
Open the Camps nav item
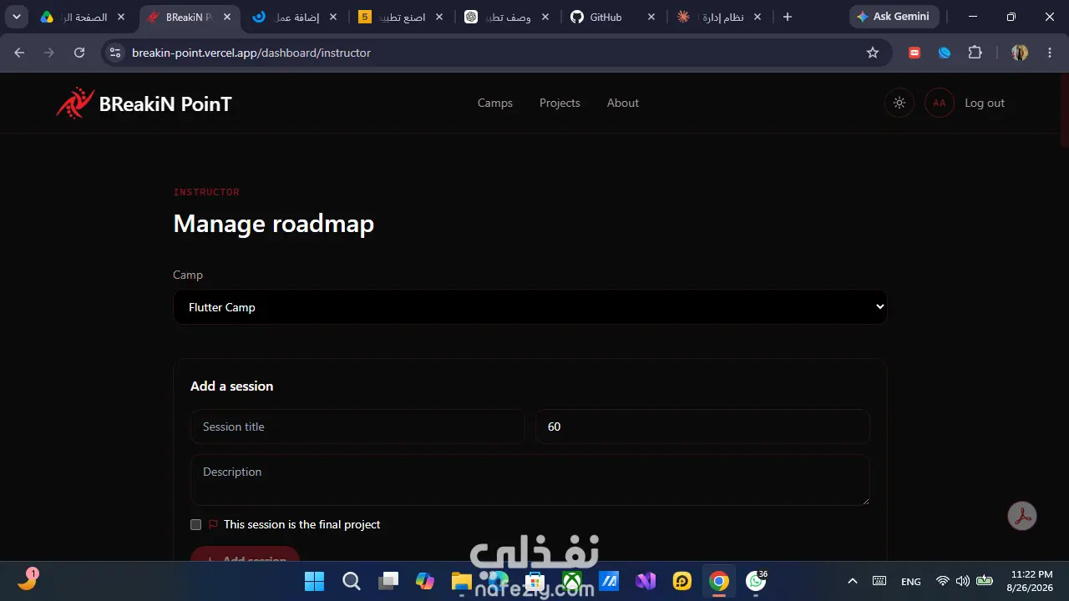[495, 104]
